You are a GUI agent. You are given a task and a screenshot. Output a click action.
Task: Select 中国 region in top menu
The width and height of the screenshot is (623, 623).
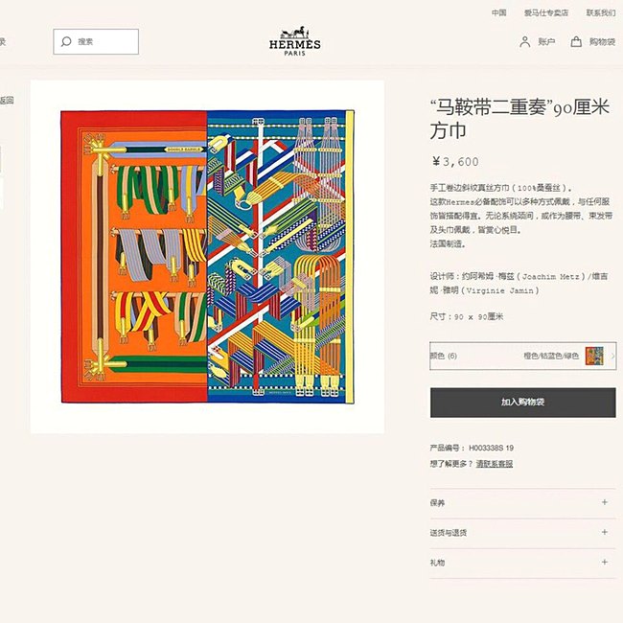[x=498, y=12]
